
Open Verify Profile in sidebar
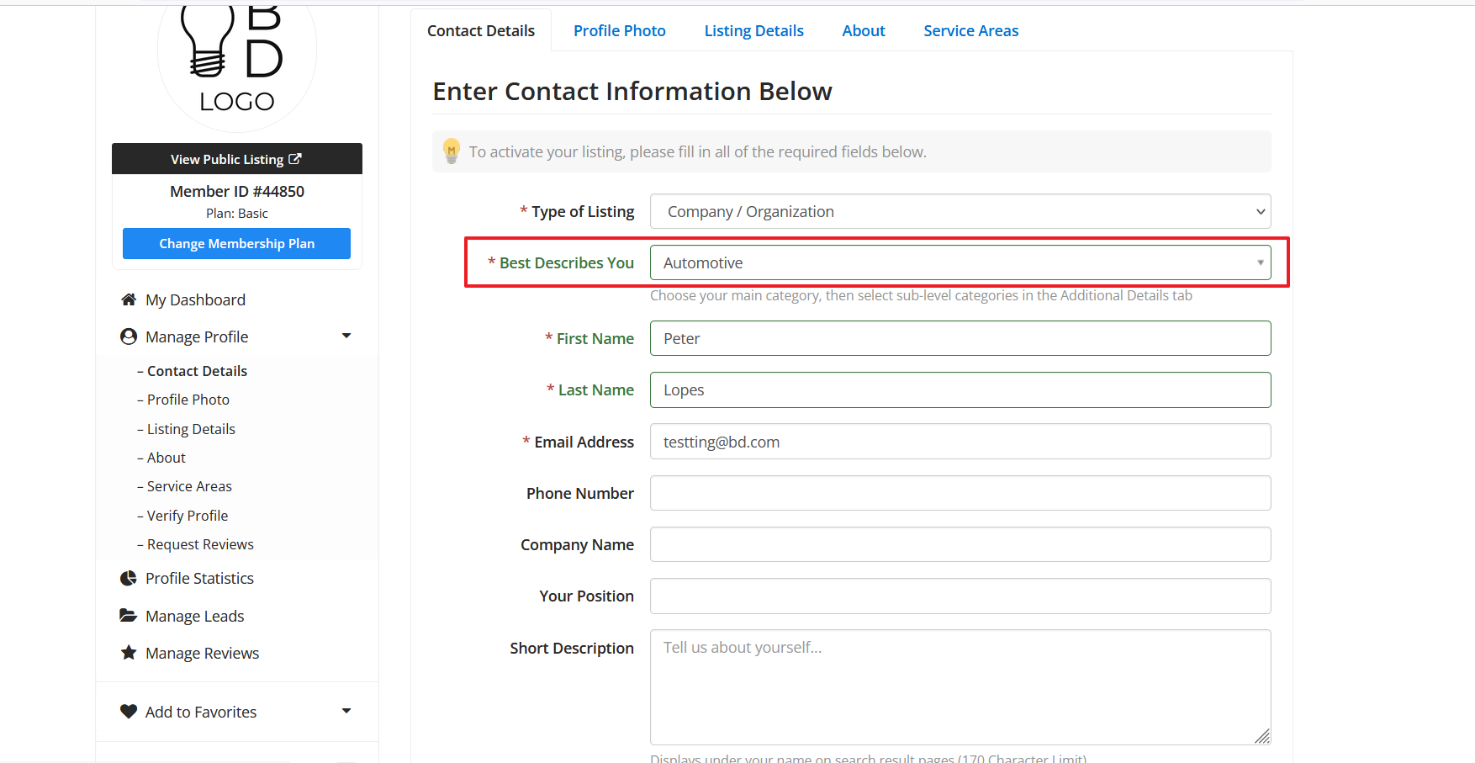click(188, 516)
